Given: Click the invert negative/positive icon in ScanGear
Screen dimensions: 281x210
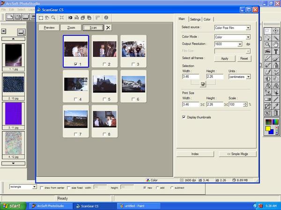Looking at the screenshot, I should tap(70, 18).
